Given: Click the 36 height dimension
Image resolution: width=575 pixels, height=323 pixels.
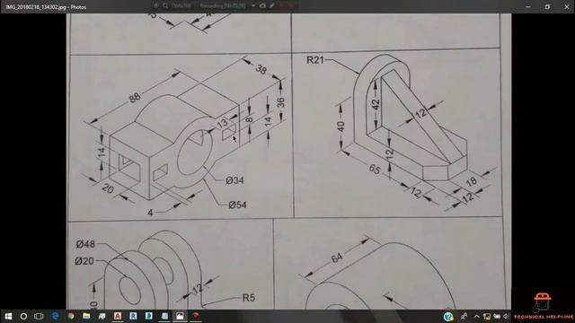Looking at the screenshot, I should tap(280, 102).
